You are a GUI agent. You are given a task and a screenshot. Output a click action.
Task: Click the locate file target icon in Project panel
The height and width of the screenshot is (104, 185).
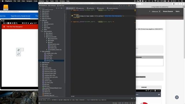pyautogui.click(x=57, y=8)
